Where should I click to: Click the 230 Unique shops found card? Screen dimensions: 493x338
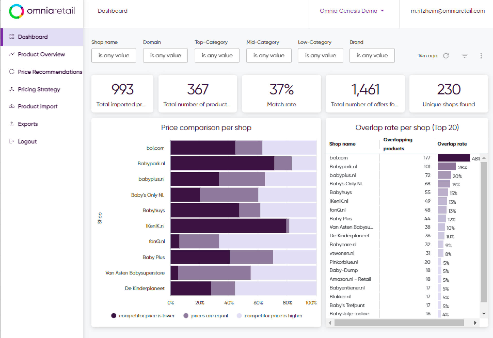coord(449,94)
